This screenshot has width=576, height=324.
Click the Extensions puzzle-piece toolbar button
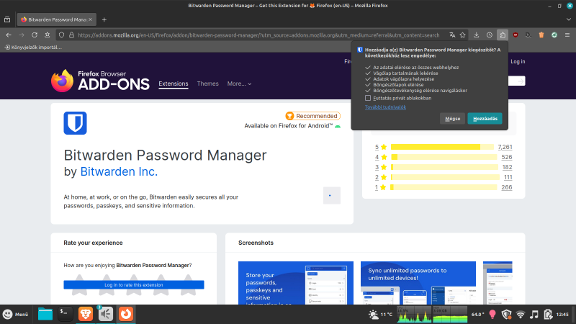tap(503, 35)
